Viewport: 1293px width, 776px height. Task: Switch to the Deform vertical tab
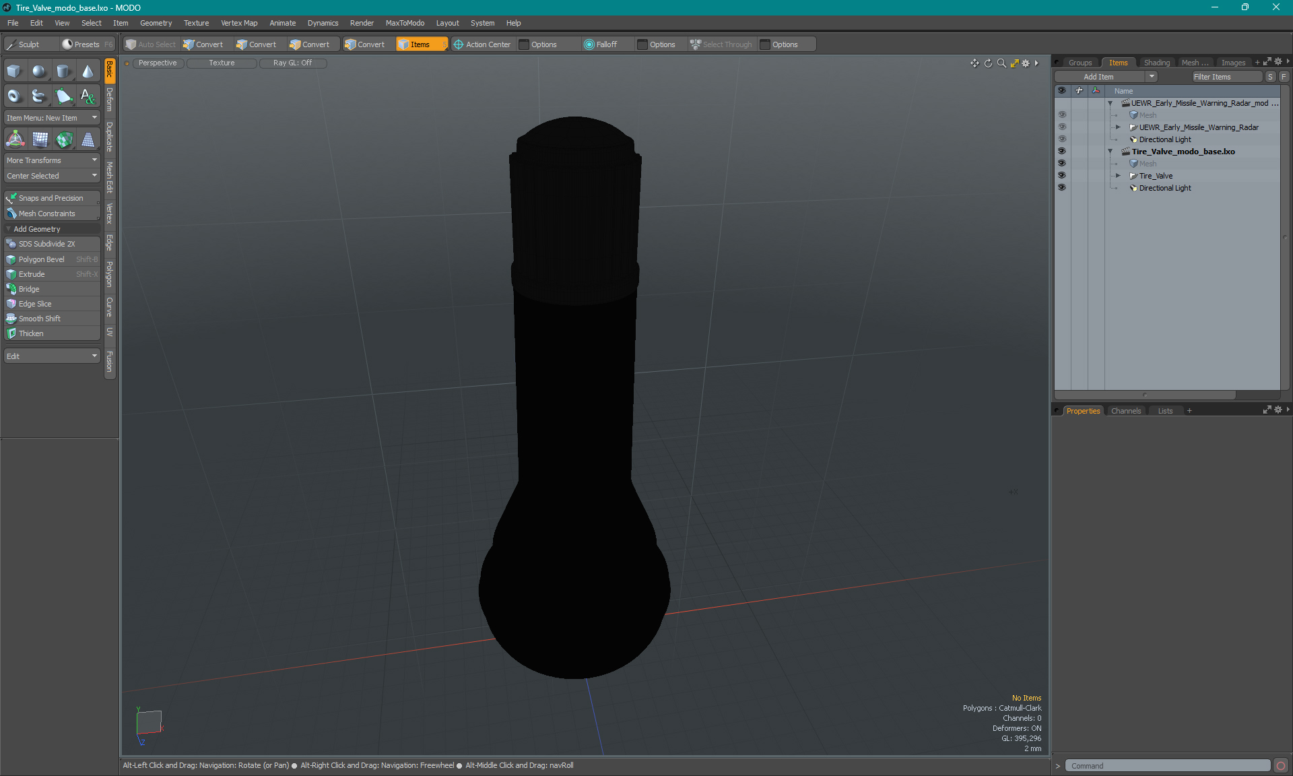point(110,100)
